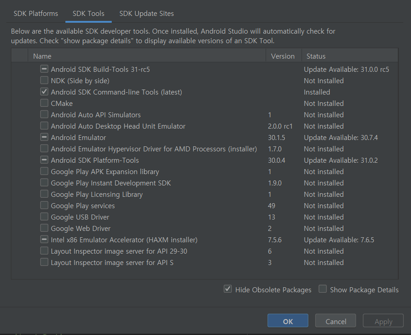Click the Apply button
The image size is (411, 335).
(383, 320)
